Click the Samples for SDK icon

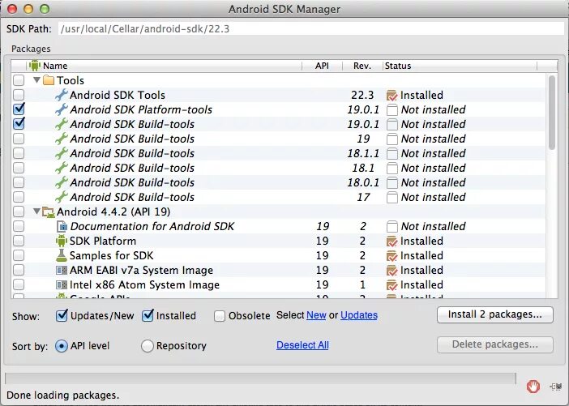[62, 255]
